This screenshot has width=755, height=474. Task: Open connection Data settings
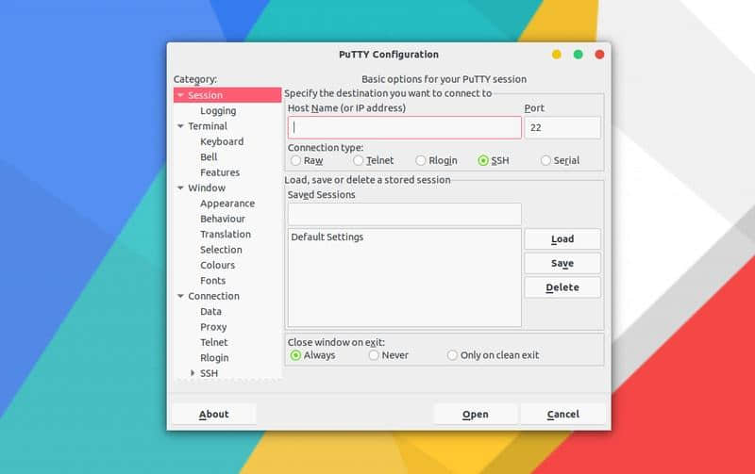tap(210, 312)
